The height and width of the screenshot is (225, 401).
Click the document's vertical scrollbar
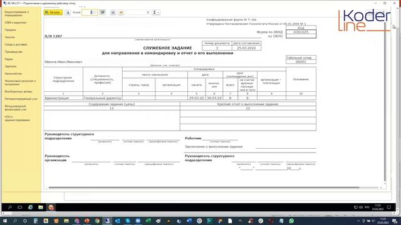[385, 101]
